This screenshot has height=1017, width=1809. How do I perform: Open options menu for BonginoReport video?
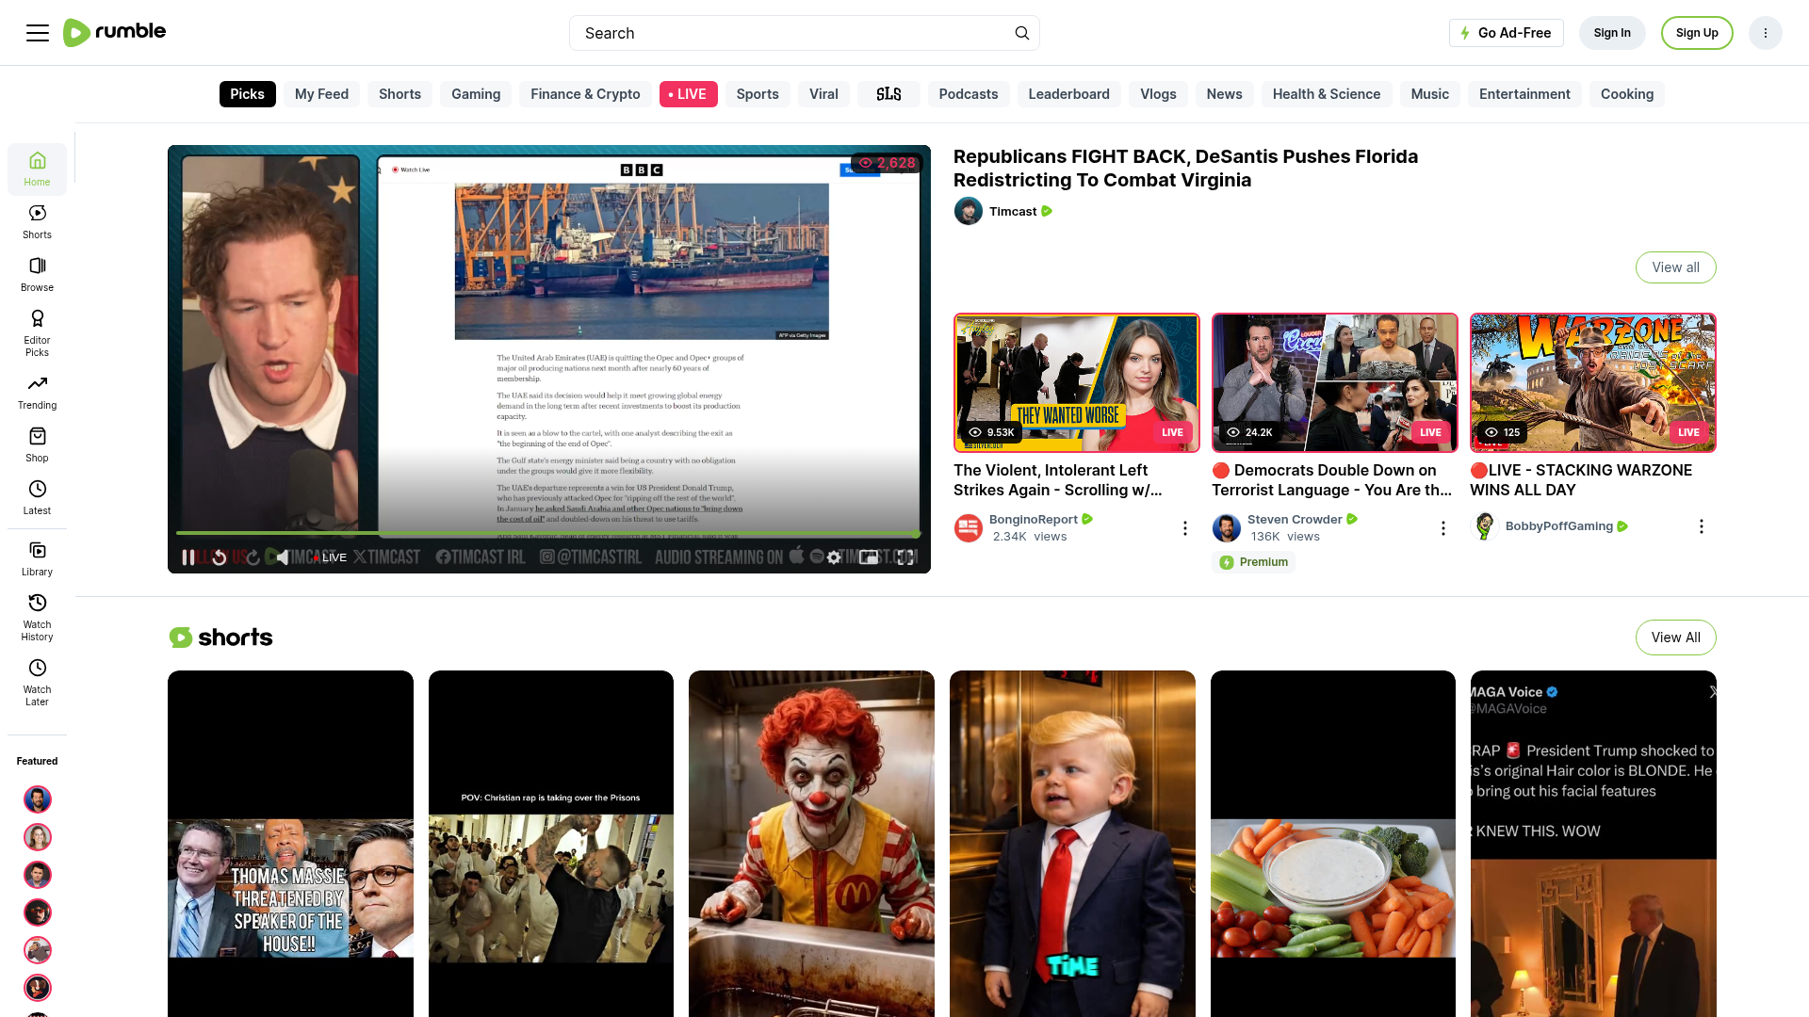[1185, 528]
